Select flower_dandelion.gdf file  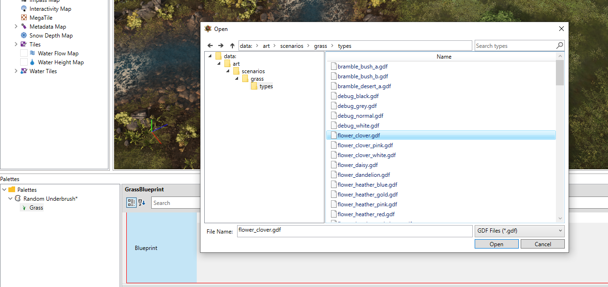point(363,175)
